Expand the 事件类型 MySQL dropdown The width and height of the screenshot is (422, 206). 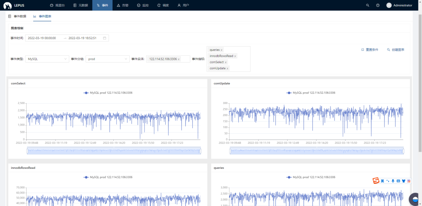[x=47, y=59]
